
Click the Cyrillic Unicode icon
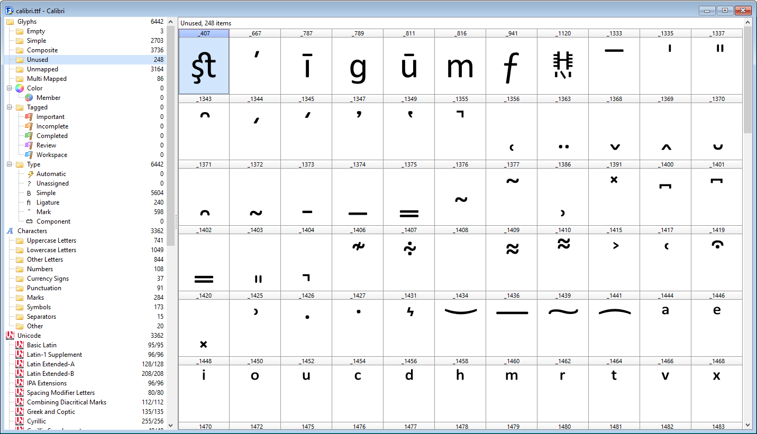click(20, 421)
